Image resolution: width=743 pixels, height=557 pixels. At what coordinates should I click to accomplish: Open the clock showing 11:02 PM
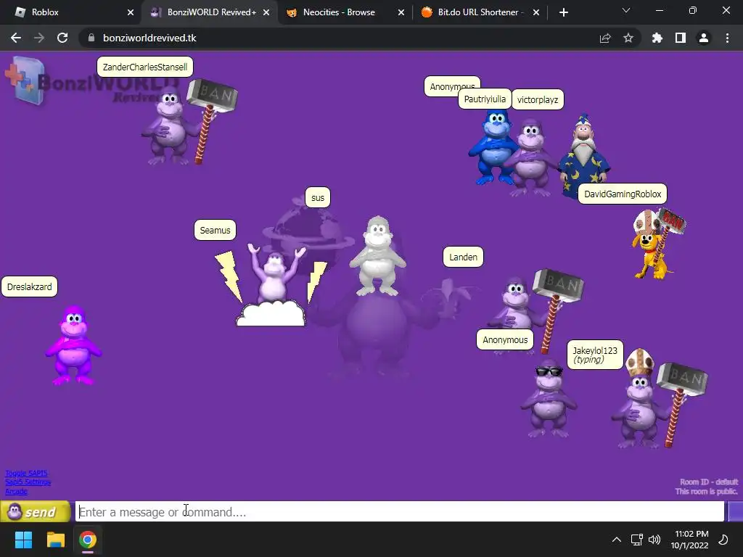(x=689, y=540)
